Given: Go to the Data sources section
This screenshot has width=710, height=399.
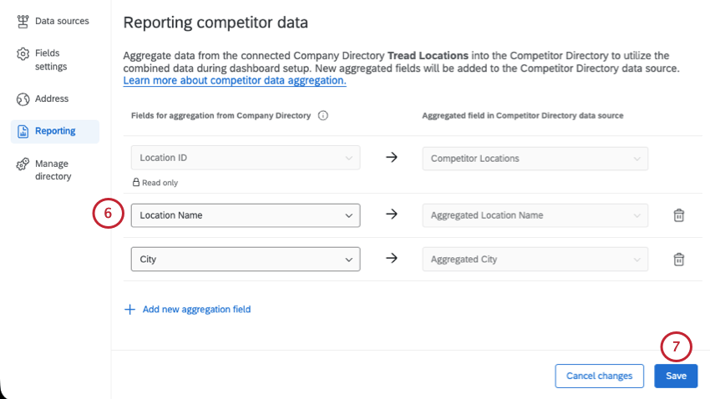Looking at the screenshot, I should point(61,21).
